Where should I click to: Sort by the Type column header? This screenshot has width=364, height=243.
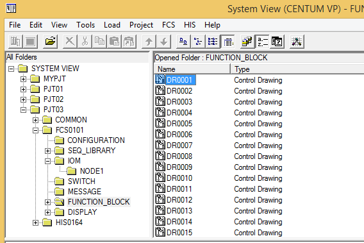[297, 69]
